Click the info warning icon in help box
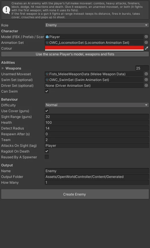Viewport: 150px width, 248px height. tap(6, 10)
